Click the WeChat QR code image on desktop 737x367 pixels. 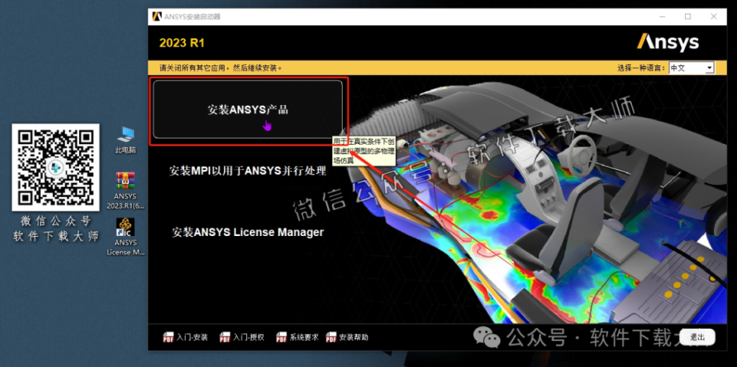click(55, 167)
